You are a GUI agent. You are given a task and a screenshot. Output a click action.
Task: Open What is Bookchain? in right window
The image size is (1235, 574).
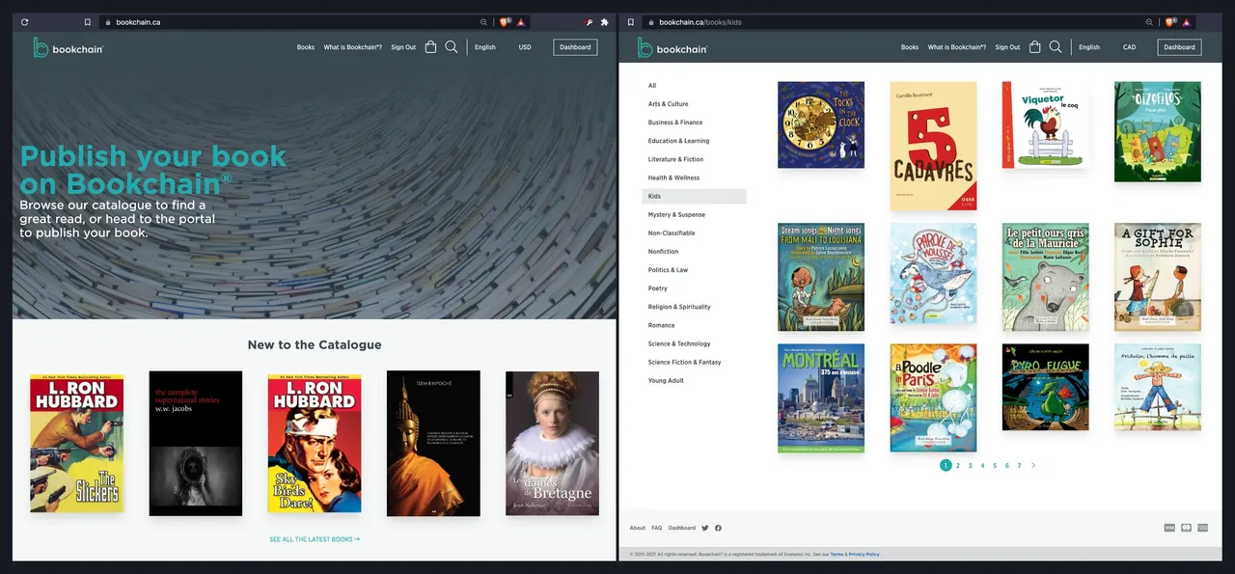click(x=957, y=47)
